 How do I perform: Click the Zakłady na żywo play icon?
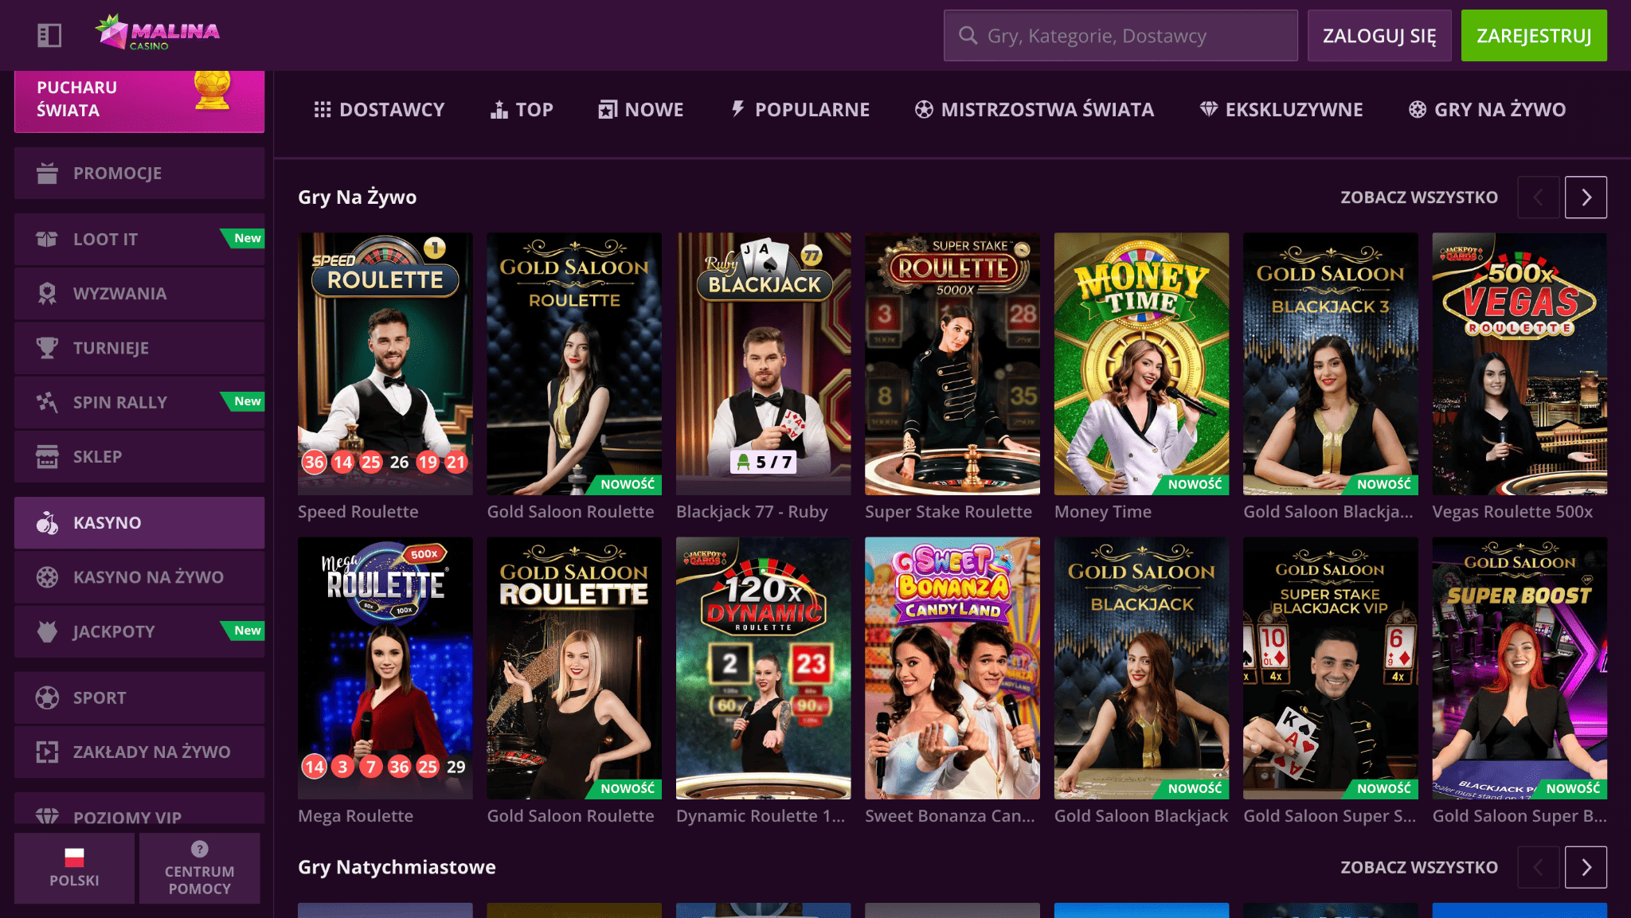point(47,752)
